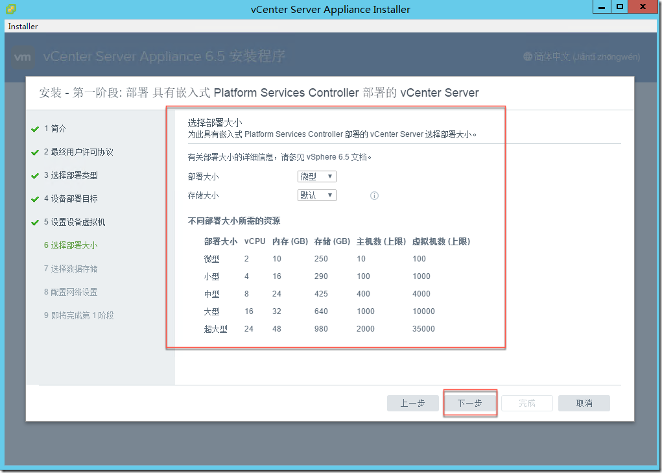Minimize the installer window
662x473 pixels.
[602, 6]
